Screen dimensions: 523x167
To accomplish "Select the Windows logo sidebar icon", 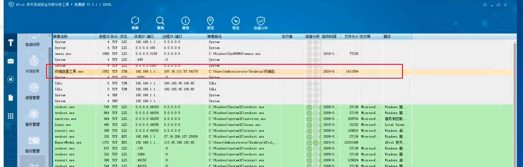I will (11, 79).
